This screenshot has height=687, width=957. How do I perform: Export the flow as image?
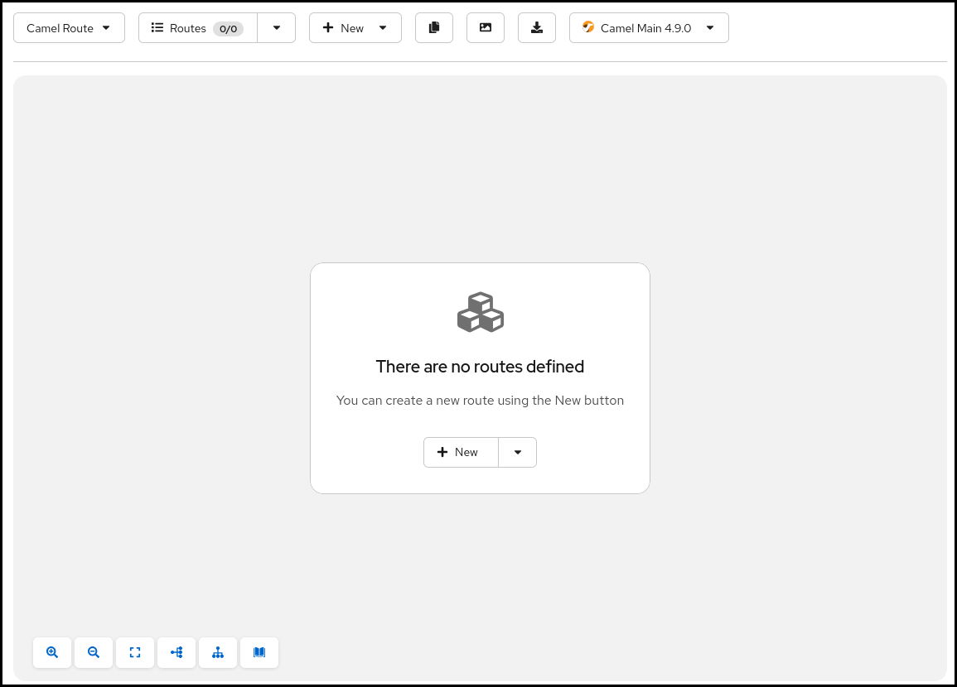point(486,28)
